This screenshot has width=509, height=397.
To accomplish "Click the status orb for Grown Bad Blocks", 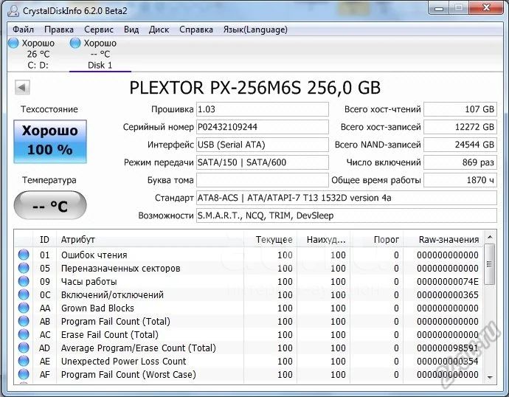I will coord(24,308).
